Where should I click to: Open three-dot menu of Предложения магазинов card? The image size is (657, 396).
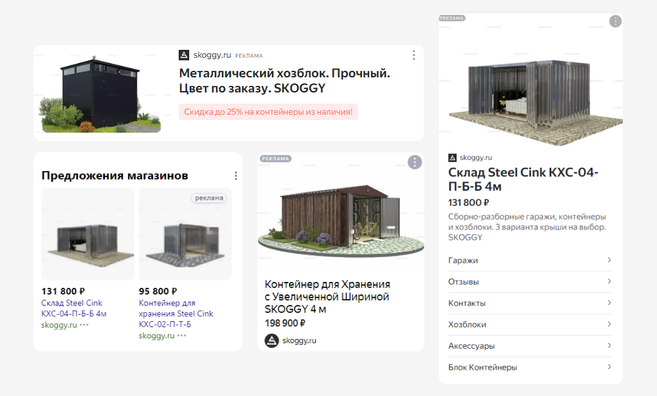236,176
